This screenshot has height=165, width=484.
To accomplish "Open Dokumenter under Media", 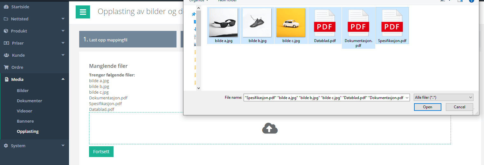I will (30, 101).
